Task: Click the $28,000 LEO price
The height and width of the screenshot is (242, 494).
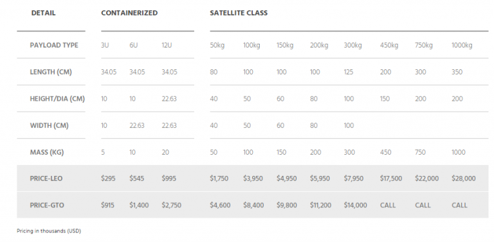Action: [463, 178]
